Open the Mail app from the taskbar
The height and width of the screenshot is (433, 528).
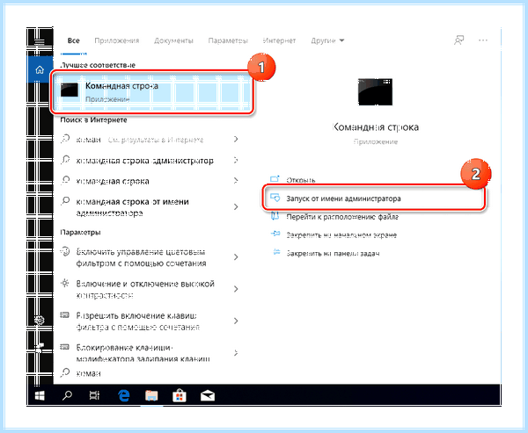[x=208, y=396]
